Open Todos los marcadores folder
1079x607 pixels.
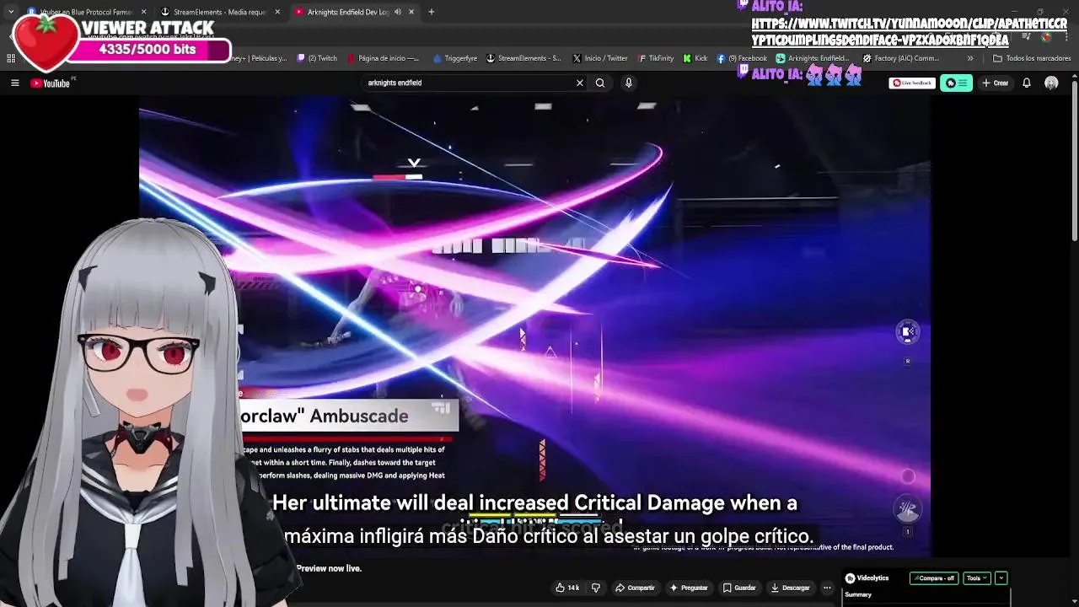click(1032, 58)
